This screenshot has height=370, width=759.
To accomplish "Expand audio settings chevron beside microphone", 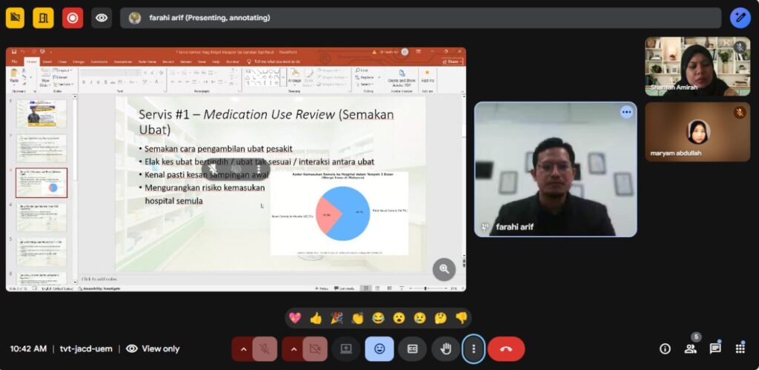I will [x=243, y=348].
